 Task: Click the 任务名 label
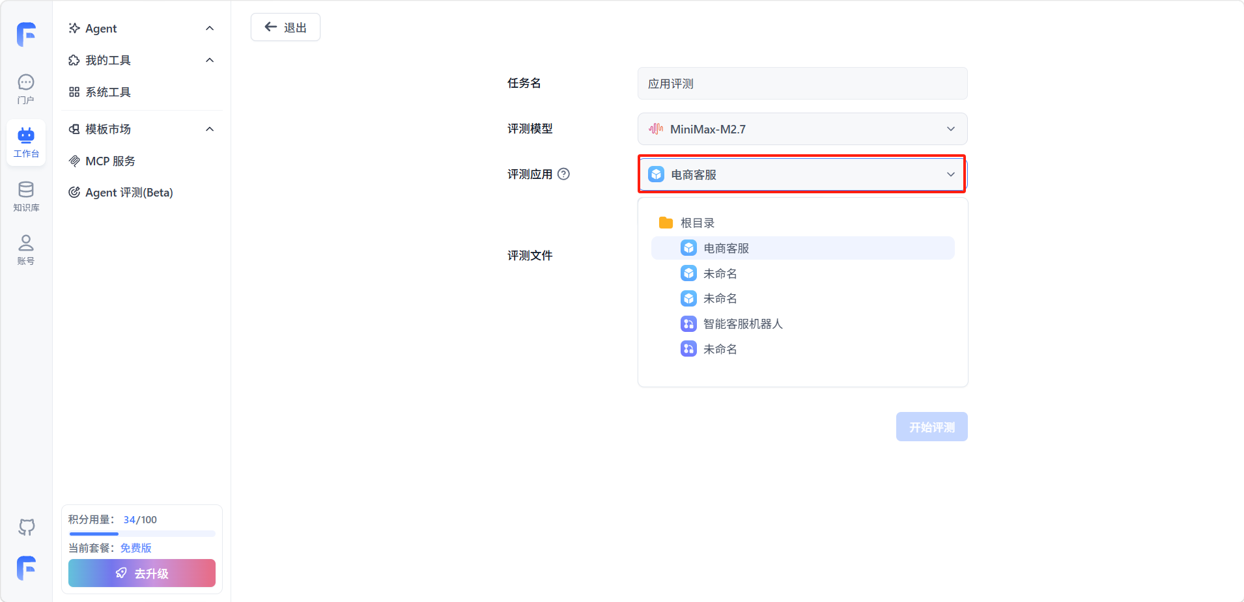(524, 83)
